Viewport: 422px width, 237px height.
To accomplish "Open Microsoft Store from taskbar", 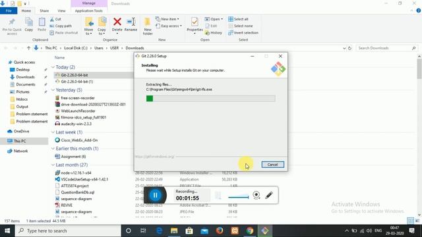I will coord(189,231).
